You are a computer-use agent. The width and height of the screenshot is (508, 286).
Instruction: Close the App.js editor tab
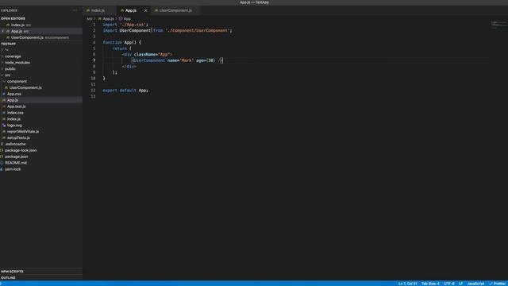tap(145, 10)
